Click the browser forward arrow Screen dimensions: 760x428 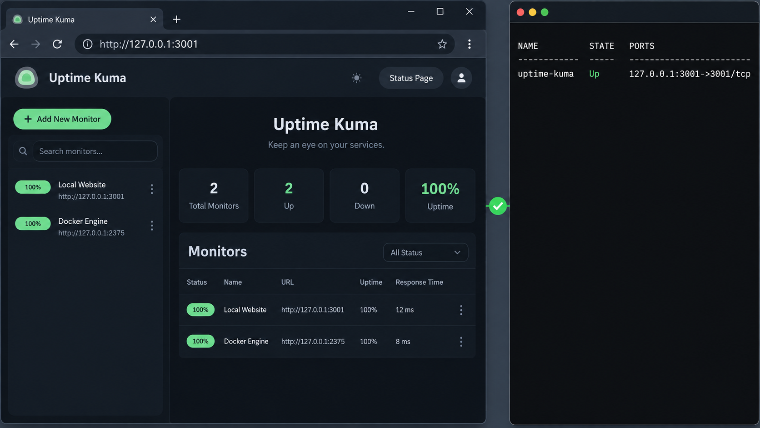coord(35,44)
